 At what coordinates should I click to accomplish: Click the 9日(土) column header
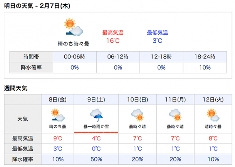(x=96, y=100)
